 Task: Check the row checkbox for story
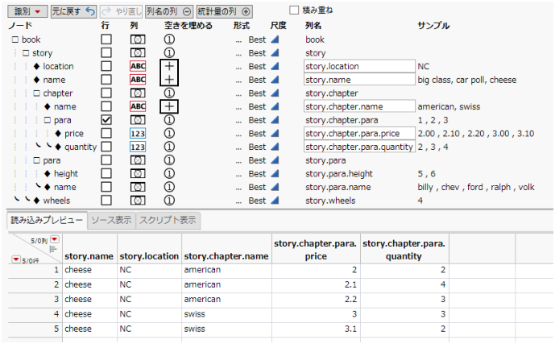(x=106, y=52)
